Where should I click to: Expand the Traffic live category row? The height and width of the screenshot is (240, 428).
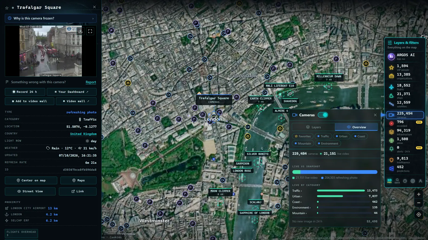click(x=335, y=191)
